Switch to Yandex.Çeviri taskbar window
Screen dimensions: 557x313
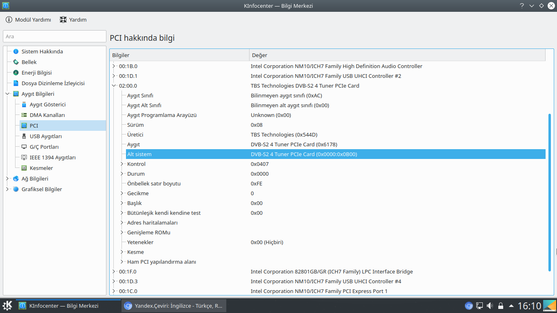click(174, 306)
